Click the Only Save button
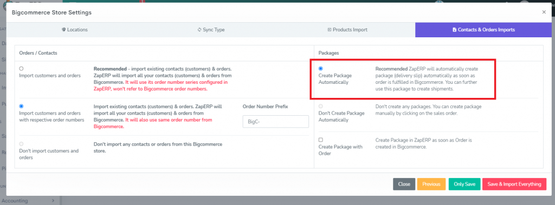The width and height of the screenshot is (555, 205). 464,184
